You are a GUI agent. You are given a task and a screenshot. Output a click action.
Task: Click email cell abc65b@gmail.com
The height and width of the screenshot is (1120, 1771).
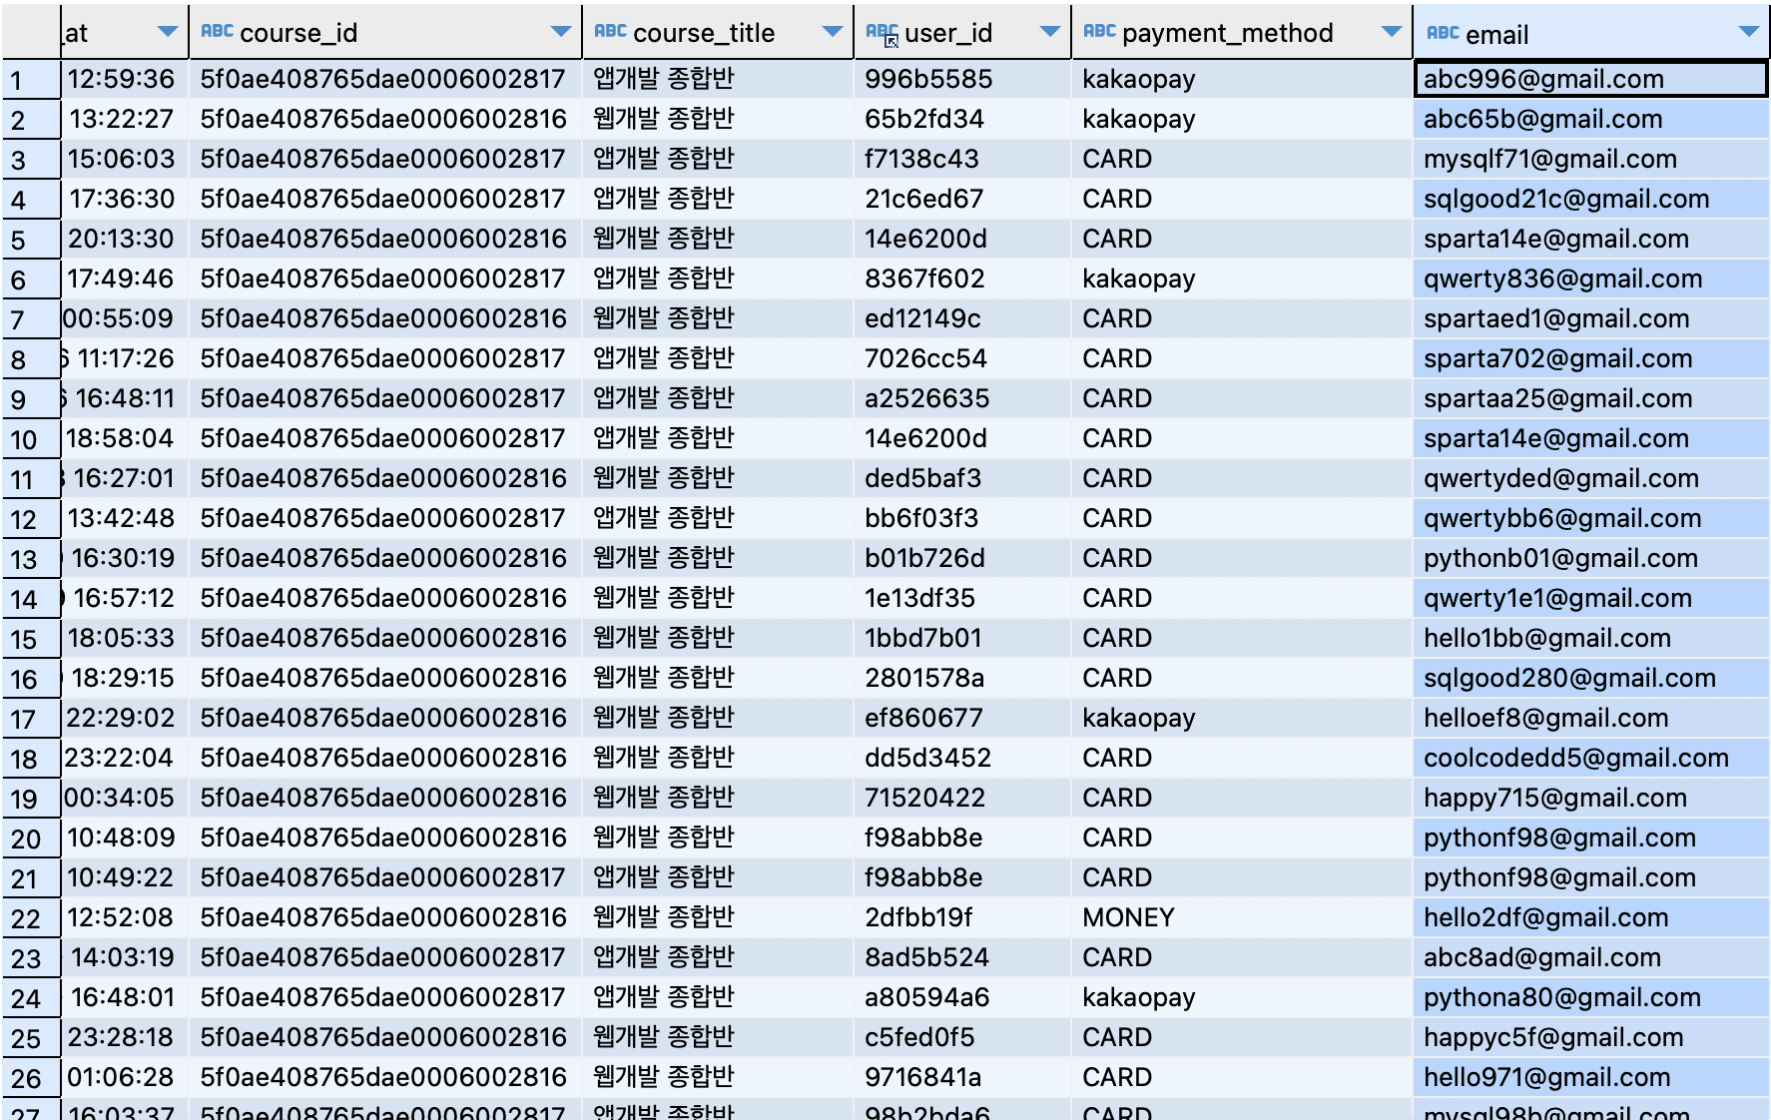tap(1591, 119)
